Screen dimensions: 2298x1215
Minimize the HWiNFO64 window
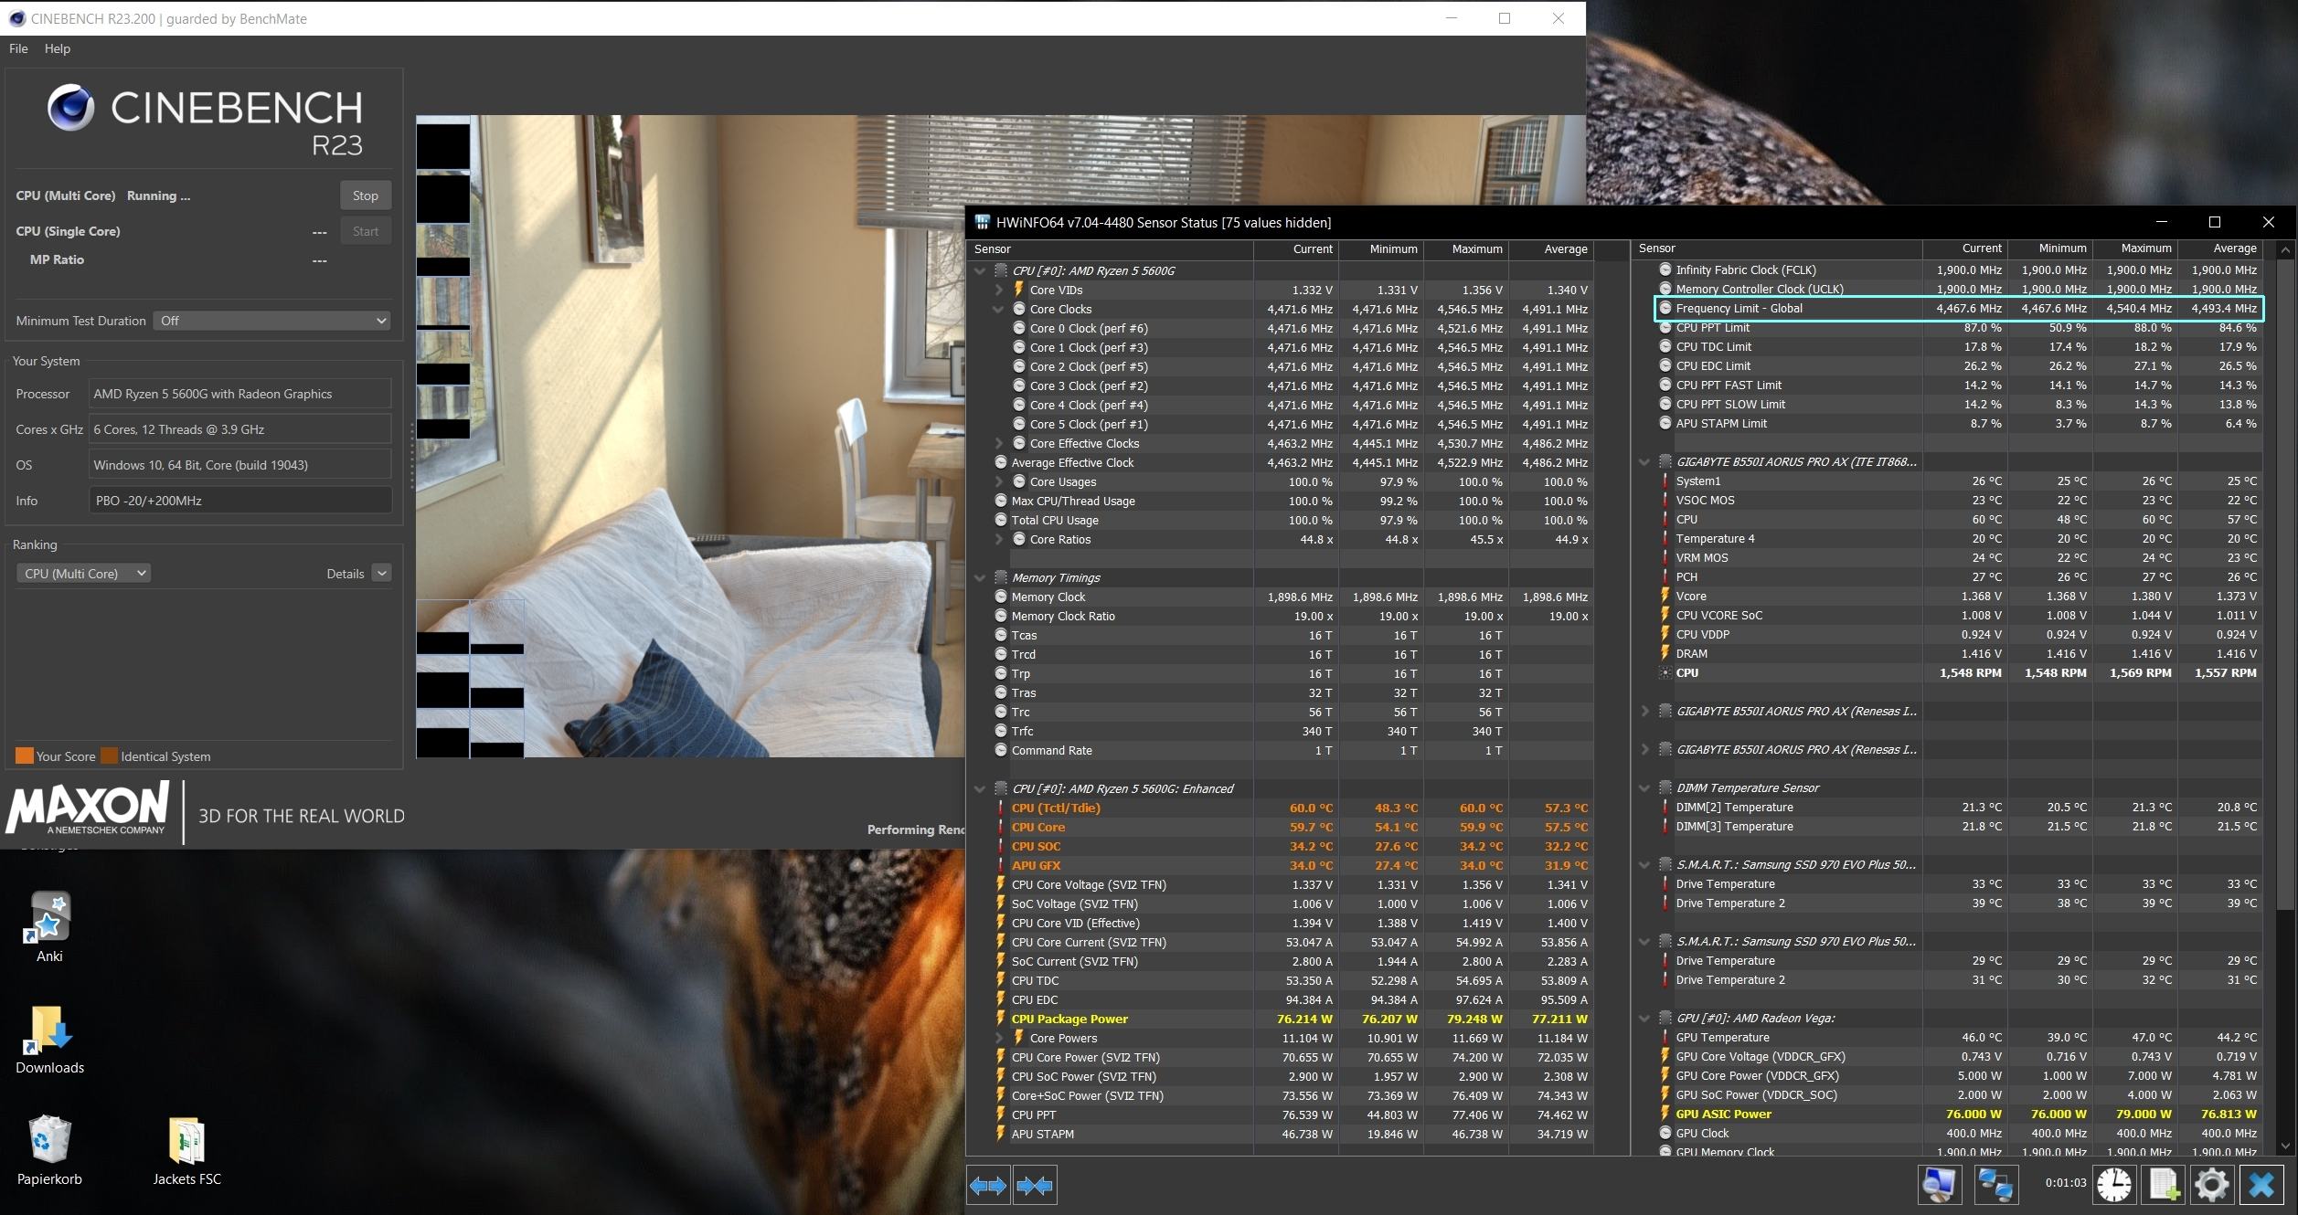pos(2161,222)
